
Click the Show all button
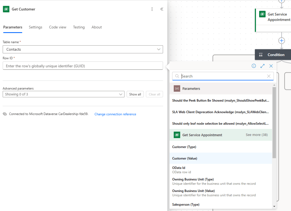pyautogui.click(x=135, y=94)
